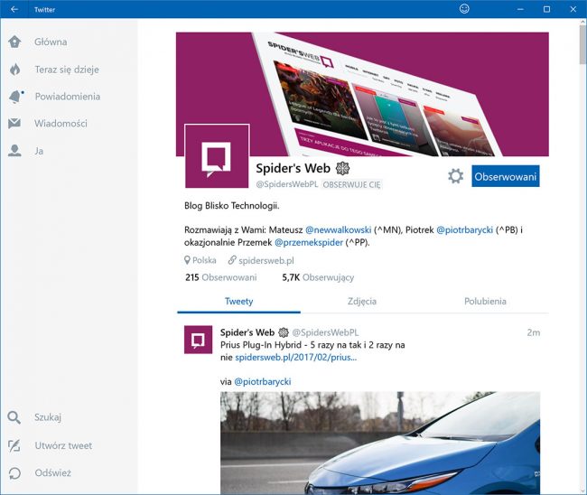Click the Powiadomienia bell icon
The height and width of the screenshot is (495, 587).
pyautogui.click(x=15, y=97)
